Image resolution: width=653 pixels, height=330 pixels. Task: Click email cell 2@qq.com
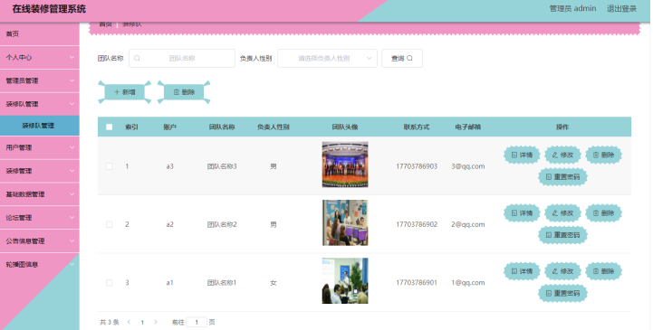[468, 224]
